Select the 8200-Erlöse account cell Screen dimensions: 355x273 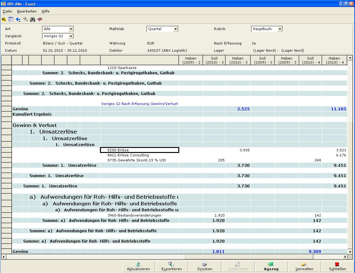tap(139, 150)
